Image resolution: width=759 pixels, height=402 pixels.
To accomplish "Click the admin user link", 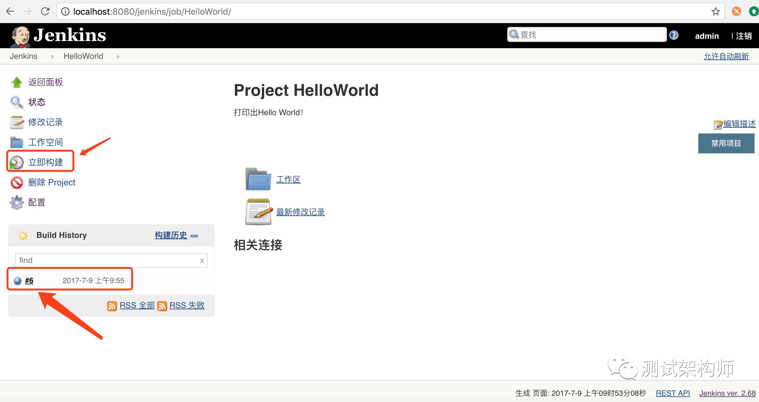I will tap(707, 36).
